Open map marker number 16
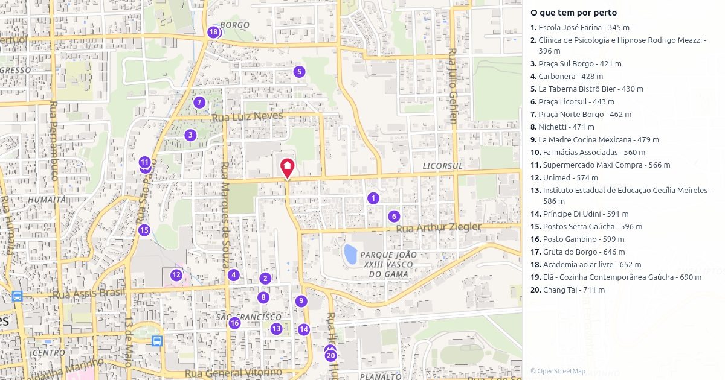Image resolution: width=725 pixels, height=380 pixels. coord(235,323)
